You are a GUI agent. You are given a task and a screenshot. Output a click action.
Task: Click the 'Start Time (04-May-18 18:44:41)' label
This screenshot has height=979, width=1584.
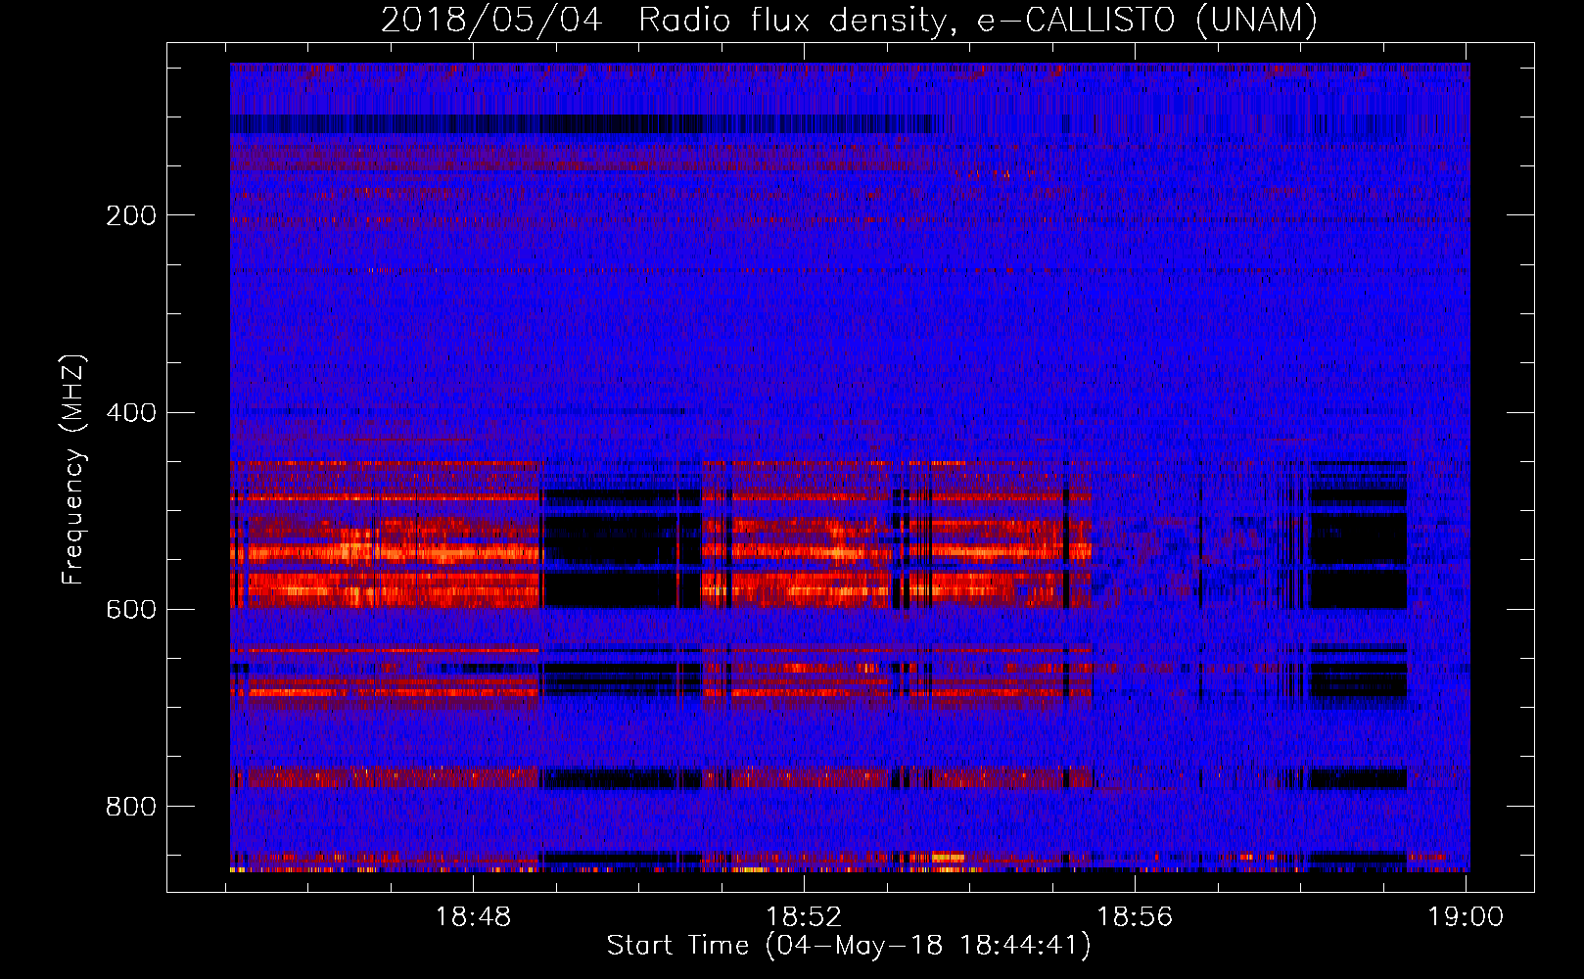pyautogui.click(x=849, y=946)
